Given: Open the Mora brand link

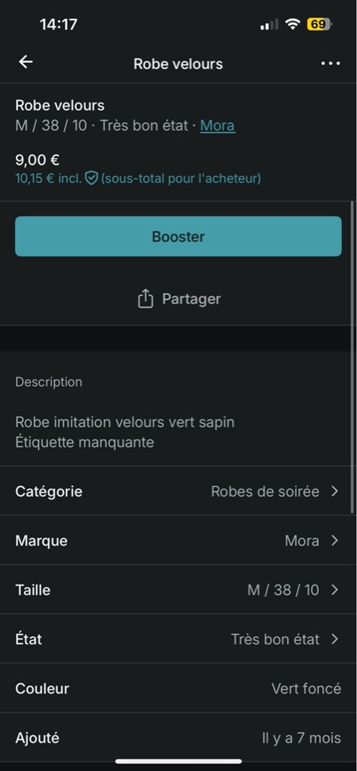Looking at the screenshot, I should point(217,125).
